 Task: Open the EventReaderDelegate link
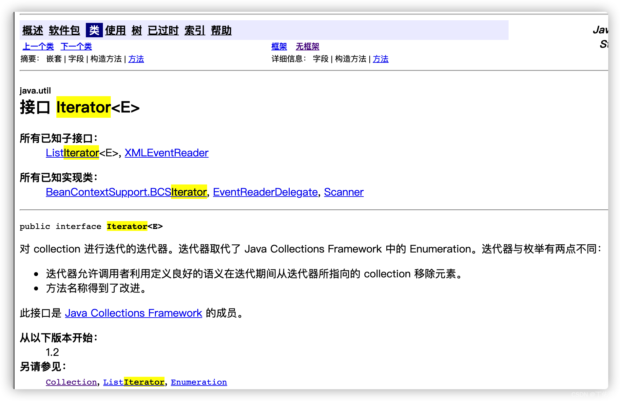pyautogui.click(x=265, y=192)
